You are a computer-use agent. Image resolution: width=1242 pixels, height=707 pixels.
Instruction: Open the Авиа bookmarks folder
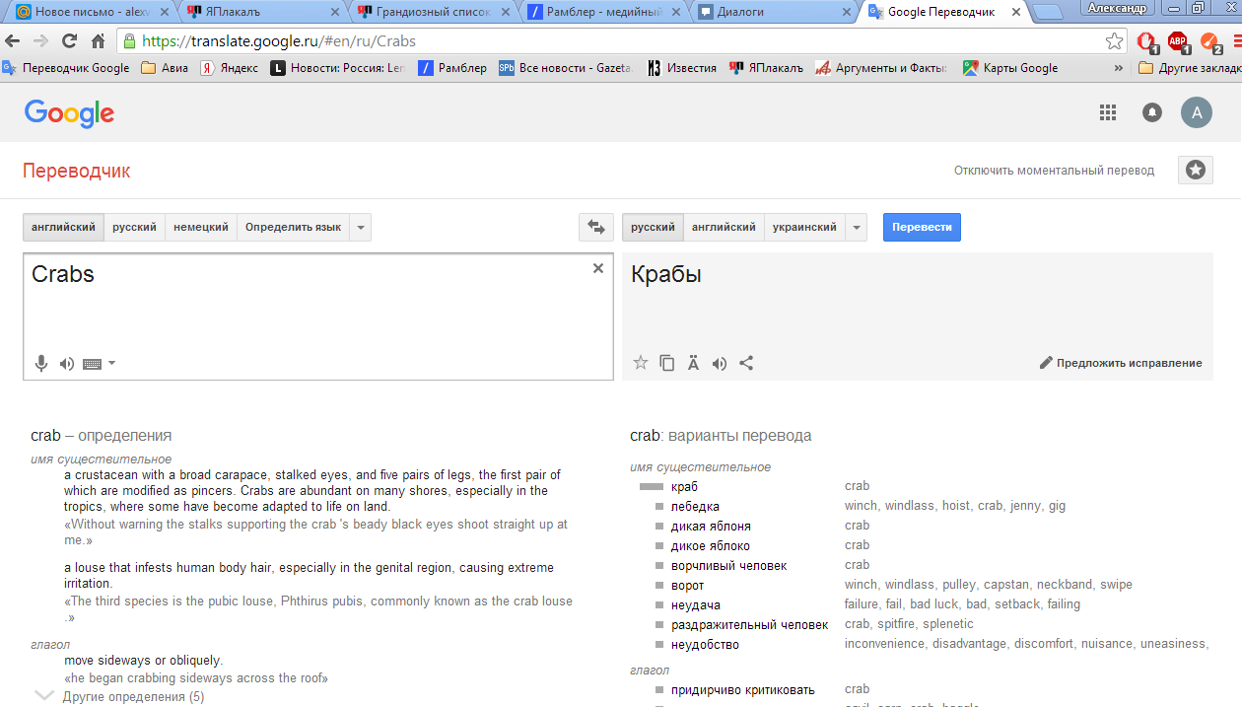pyautogui.click(x=165, y=68)
